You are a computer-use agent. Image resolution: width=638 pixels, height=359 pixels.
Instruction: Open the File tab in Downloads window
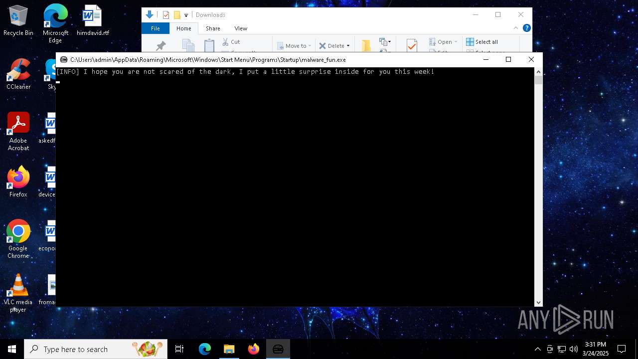tap(156, 28)
